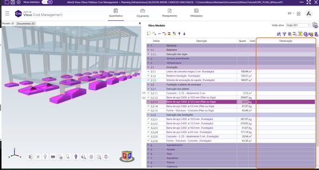Image resolution: width=319 pixels, height=170 pixels.
Task: Click the view cube orientation widget
Action: 127,156
